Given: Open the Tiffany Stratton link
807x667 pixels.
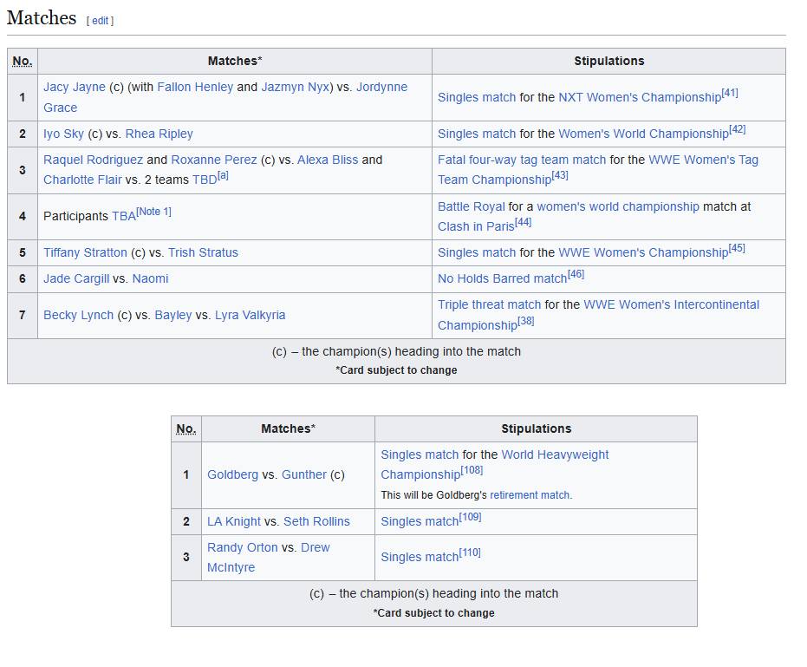Looking at the screenshot, I should coord(85,253).
